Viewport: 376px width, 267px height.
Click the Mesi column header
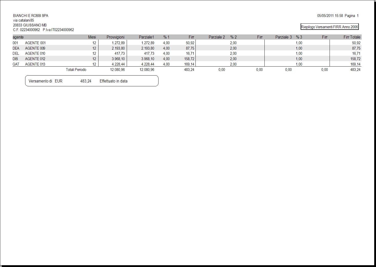click(x=92, y=37)
